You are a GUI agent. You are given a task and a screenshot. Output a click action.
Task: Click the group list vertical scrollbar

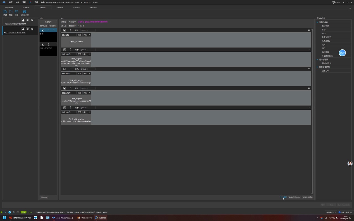click(x=312, y=111)
